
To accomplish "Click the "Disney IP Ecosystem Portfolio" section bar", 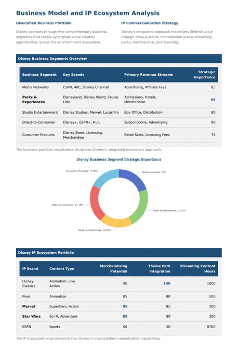I will [119, 253].
